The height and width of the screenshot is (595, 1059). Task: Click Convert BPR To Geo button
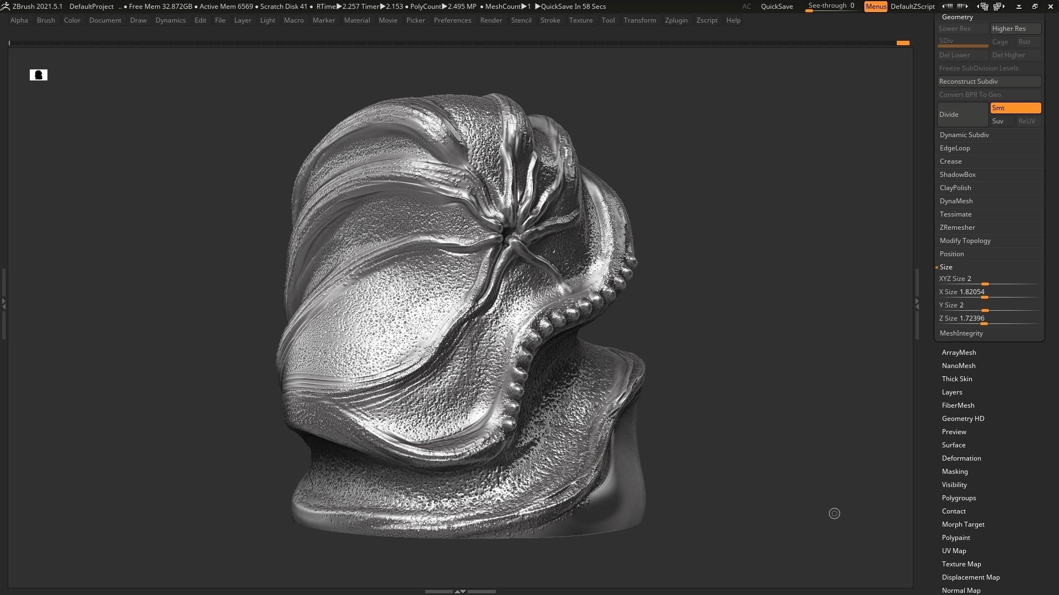coord(989,95)
